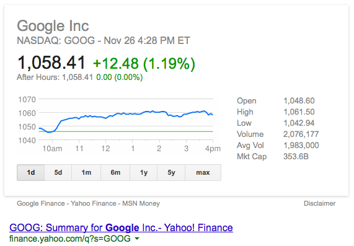
Task: Expand the dropdown arrow beside finance.yahoo.com URL
Action: coord(137,239)
